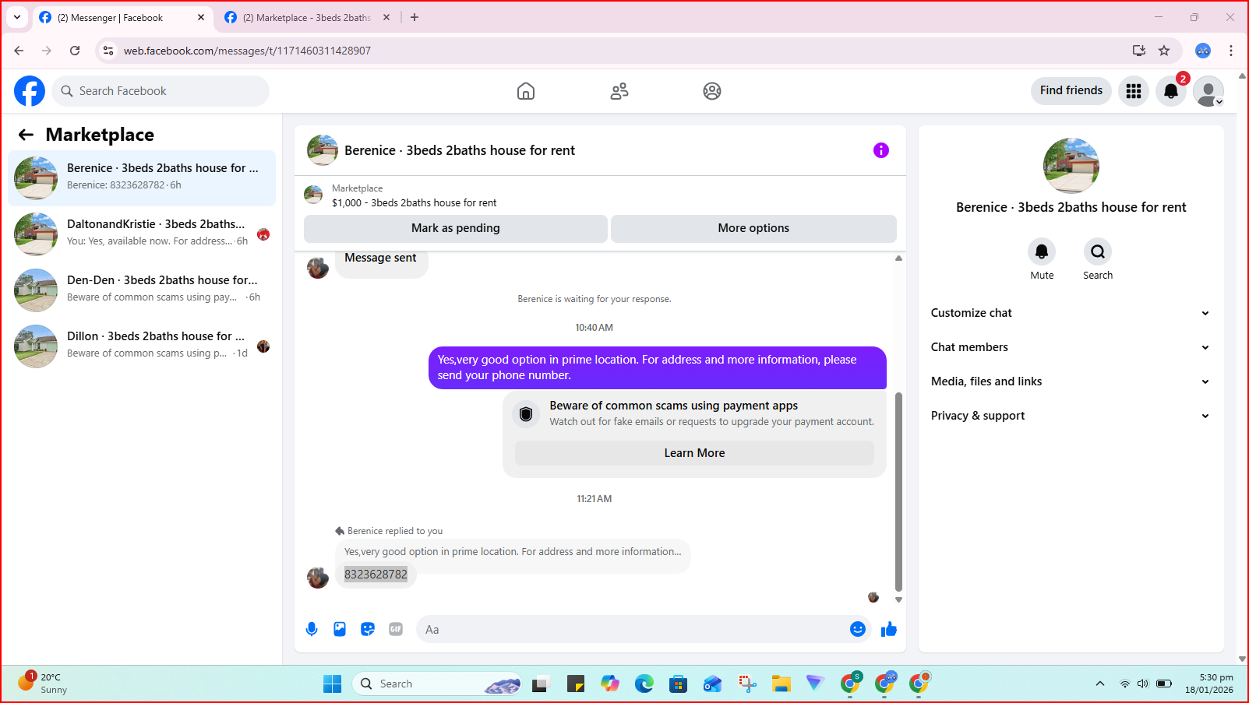Open a new browser tab
Viewport: 1249px width, 703px height.
pyautogui.click(x=415, y=17)
